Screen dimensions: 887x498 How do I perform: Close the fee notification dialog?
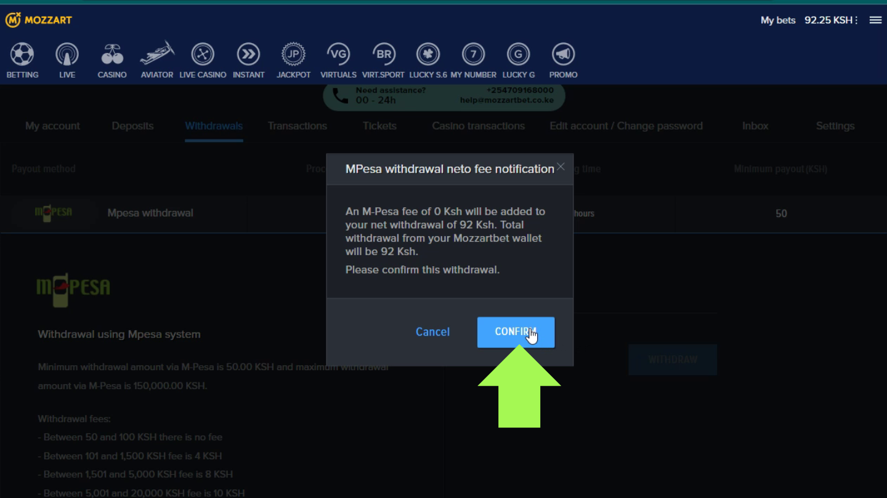click(x=561, y=167)
